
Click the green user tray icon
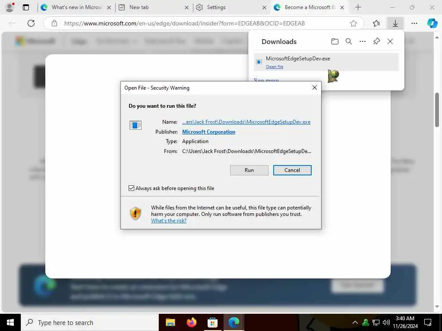[366, 322]
